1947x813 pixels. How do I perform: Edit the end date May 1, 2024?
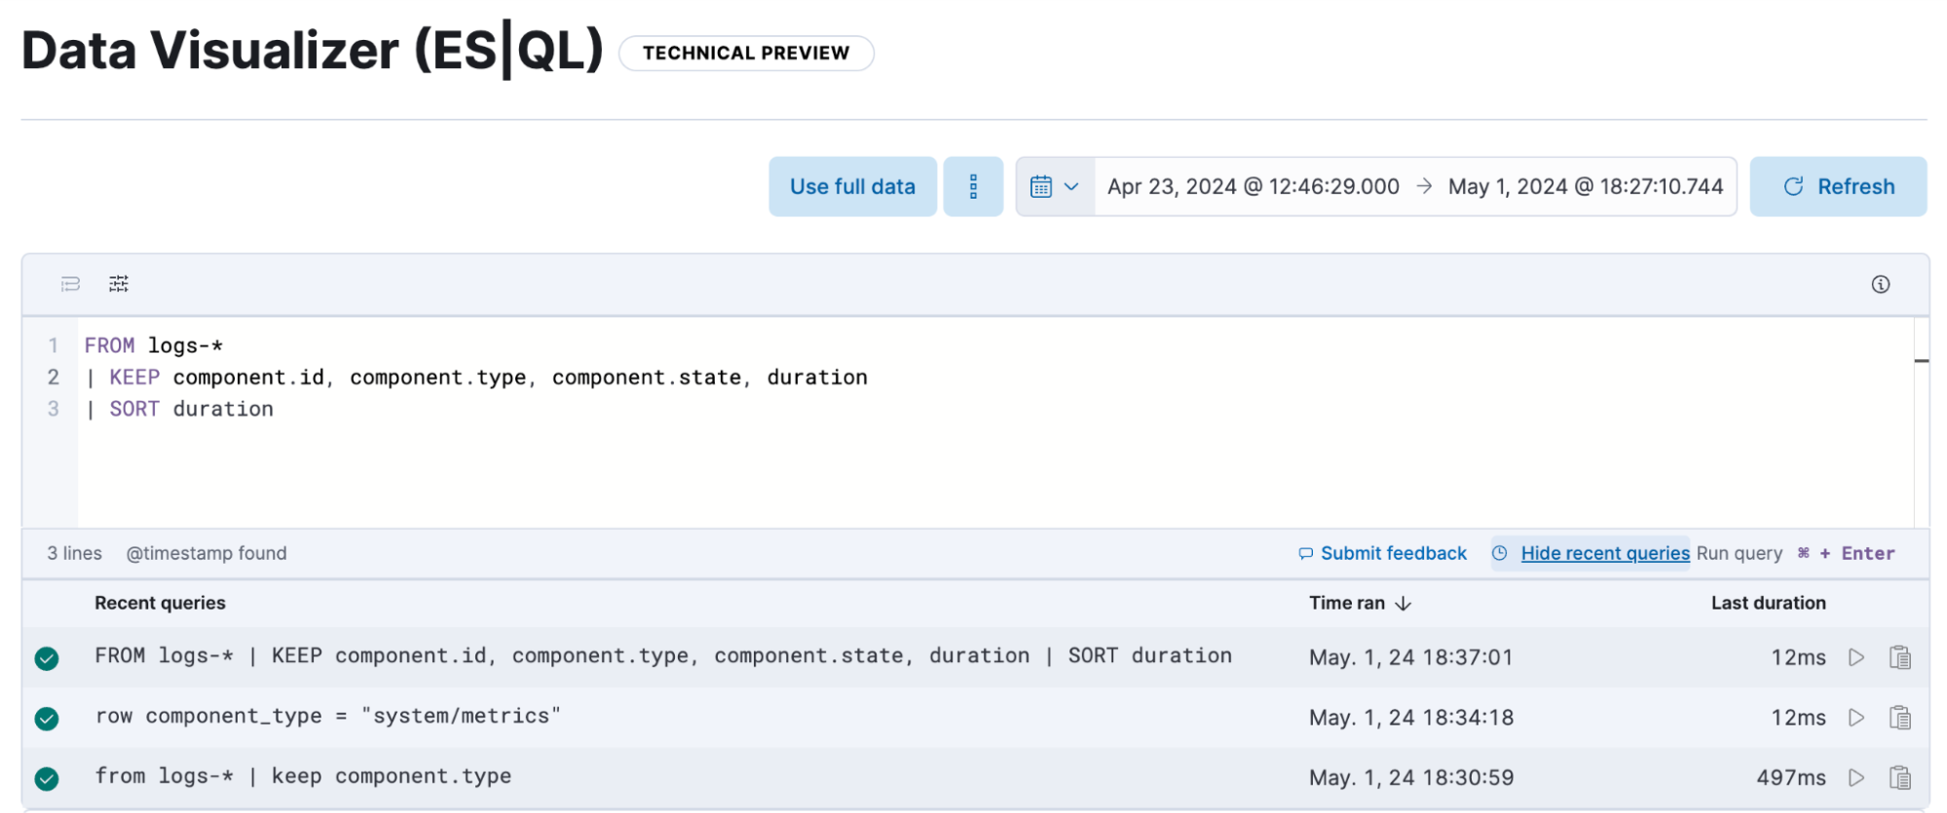[x=1585, y=187]
